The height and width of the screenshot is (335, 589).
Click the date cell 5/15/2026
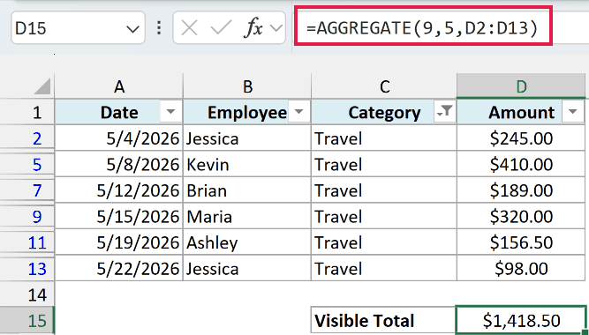click(119, 217)
